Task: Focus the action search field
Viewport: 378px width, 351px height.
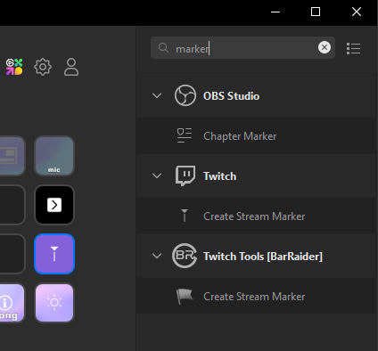Action: [x=242, y=47]
